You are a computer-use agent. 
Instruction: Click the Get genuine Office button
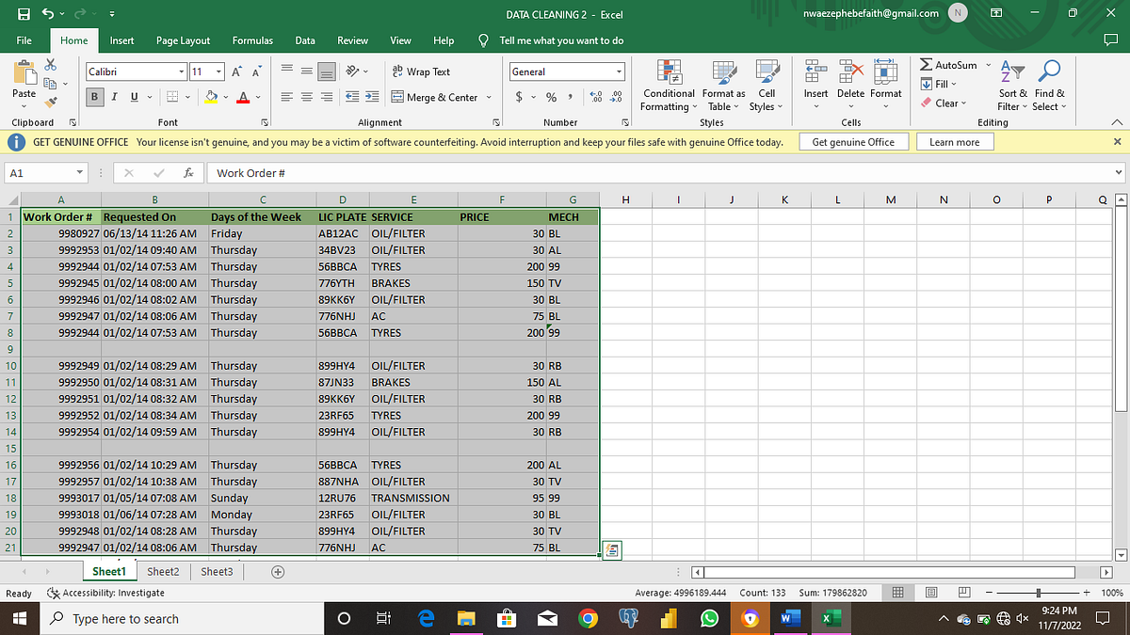coord(853,141)
